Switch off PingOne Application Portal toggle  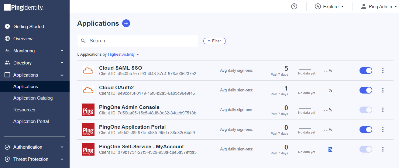366,130
